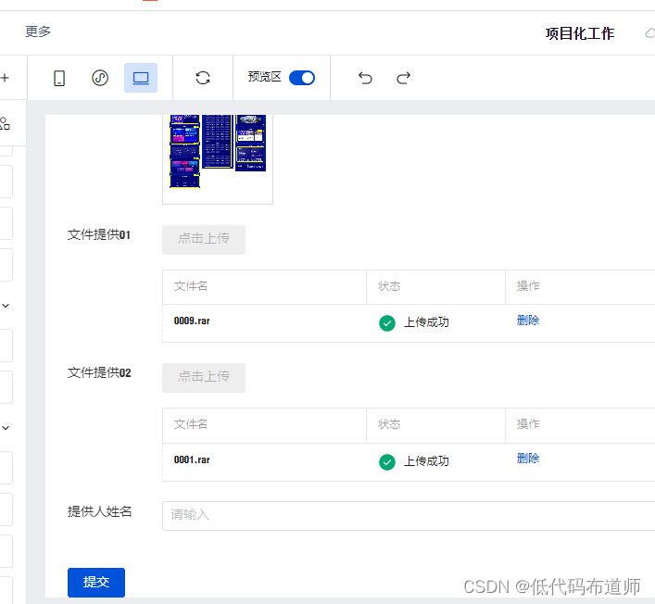Click the 项目化工作 title
This screenshot has width=655, height=604.
(x=580, y=34)
